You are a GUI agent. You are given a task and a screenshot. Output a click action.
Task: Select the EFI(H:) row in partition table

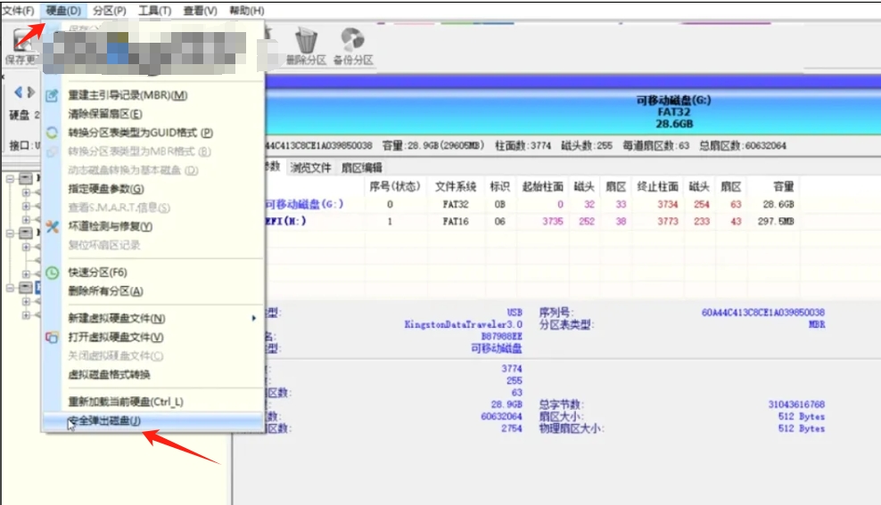tap(531, 222)
